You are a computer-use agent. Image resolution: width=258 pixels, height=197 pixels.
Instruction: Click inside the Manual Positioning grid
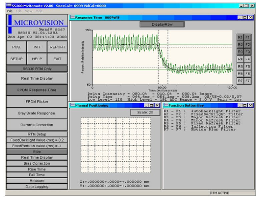[x=116, y=145]
